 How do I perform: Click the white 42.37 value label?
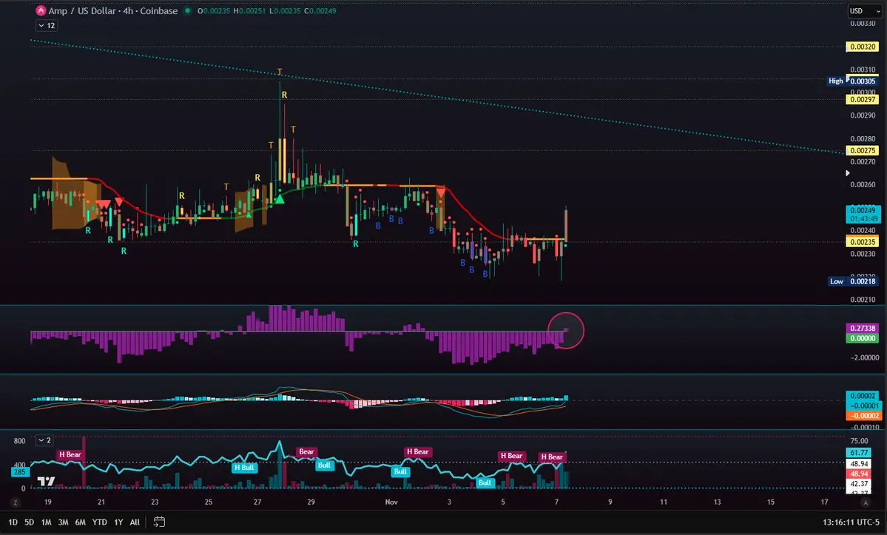(859, 483)
